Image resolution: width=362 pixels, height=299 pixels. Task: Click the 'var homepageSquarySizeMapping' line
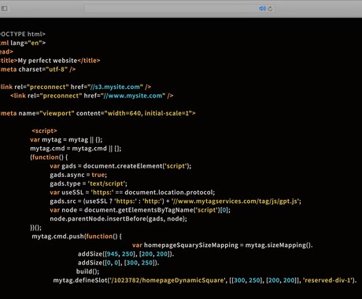(x=223, y=245)
